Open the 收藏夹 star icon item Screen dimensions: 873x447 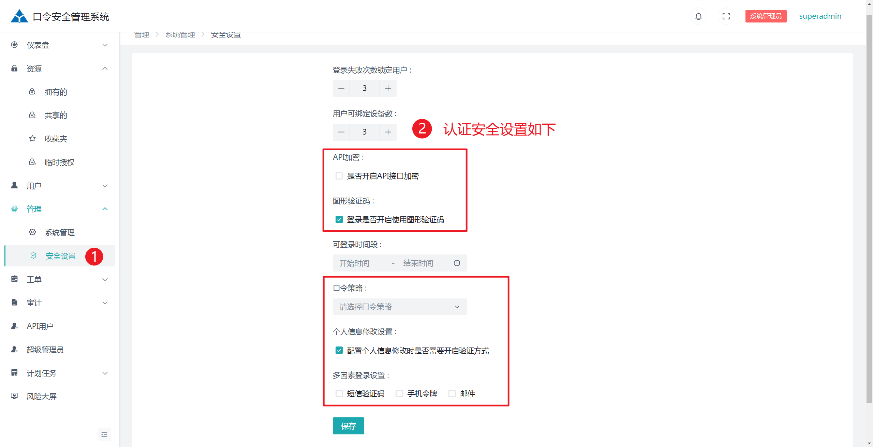click(x=32, y=139)
